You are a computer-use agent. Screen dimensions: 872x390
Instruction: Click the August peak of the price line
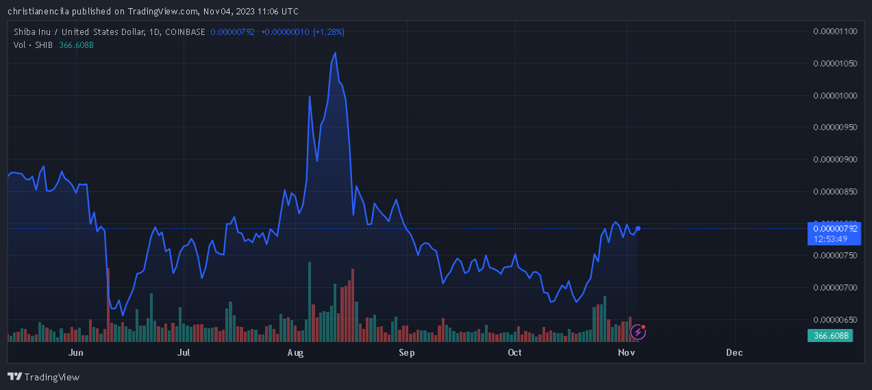coord(334,53)
